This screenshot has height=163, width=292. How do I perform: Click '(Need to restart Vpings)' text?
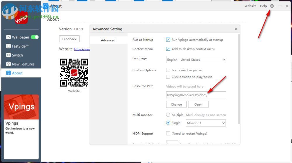point(190,134)
